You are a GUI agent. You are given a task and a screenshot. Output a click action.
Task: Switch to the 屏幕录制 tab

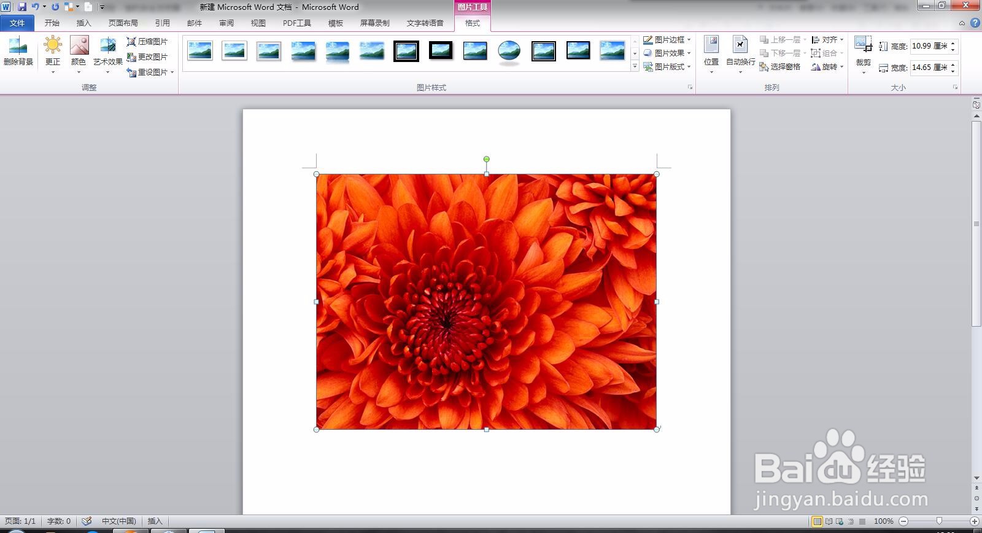tap(374, 23)
